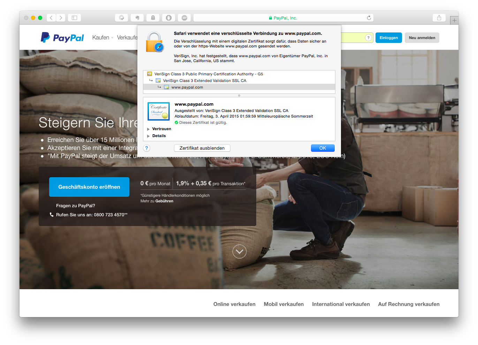Image resolution: width=478 pixels, height=345 pixels.
Task: Click the Ausgestellt von issuer line
Action: [232, 111]
